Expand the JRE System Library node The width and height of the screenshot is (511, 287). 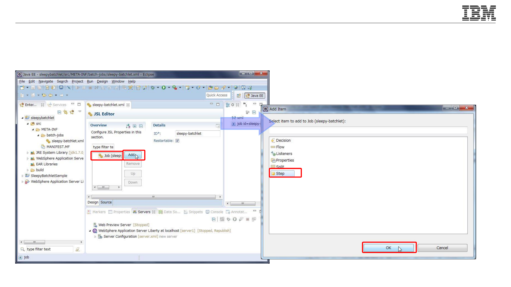coord(28,153)
